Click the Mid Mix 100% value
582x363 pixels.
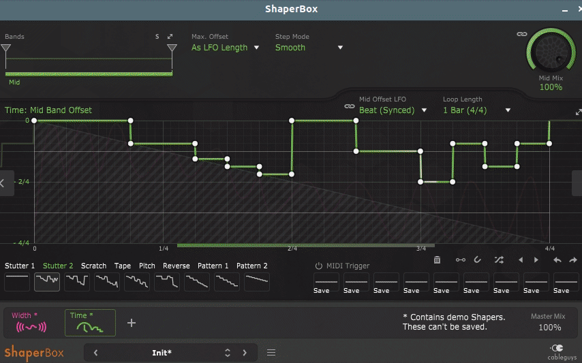point(551,87)
